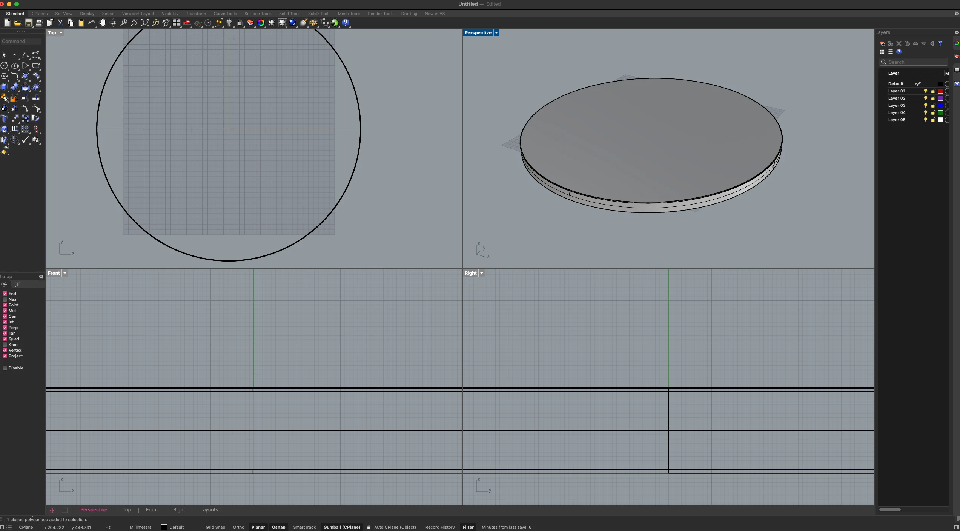Toggle the End osnap checkbox

click(x=5, y=294)
